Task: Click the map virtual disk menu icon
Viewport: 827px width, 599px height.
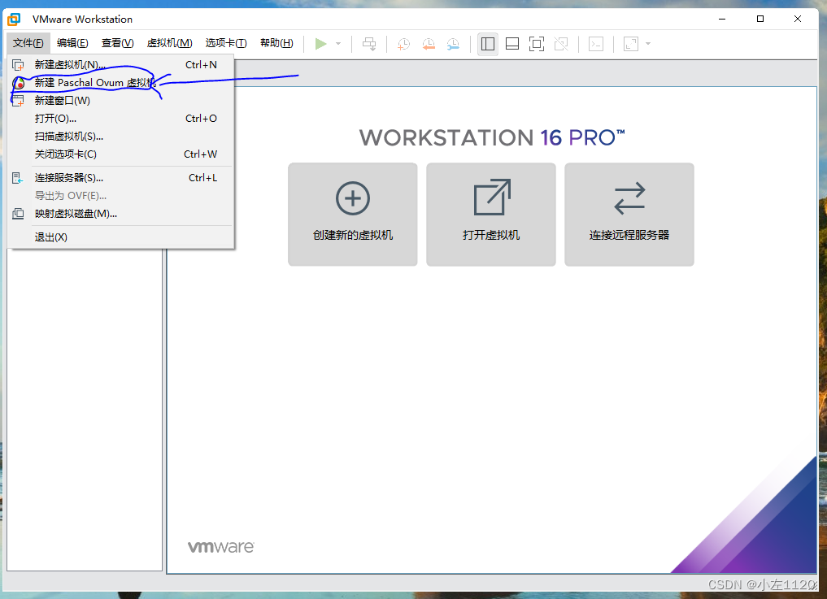Action: pyautogui.click(x=18, y=214)
